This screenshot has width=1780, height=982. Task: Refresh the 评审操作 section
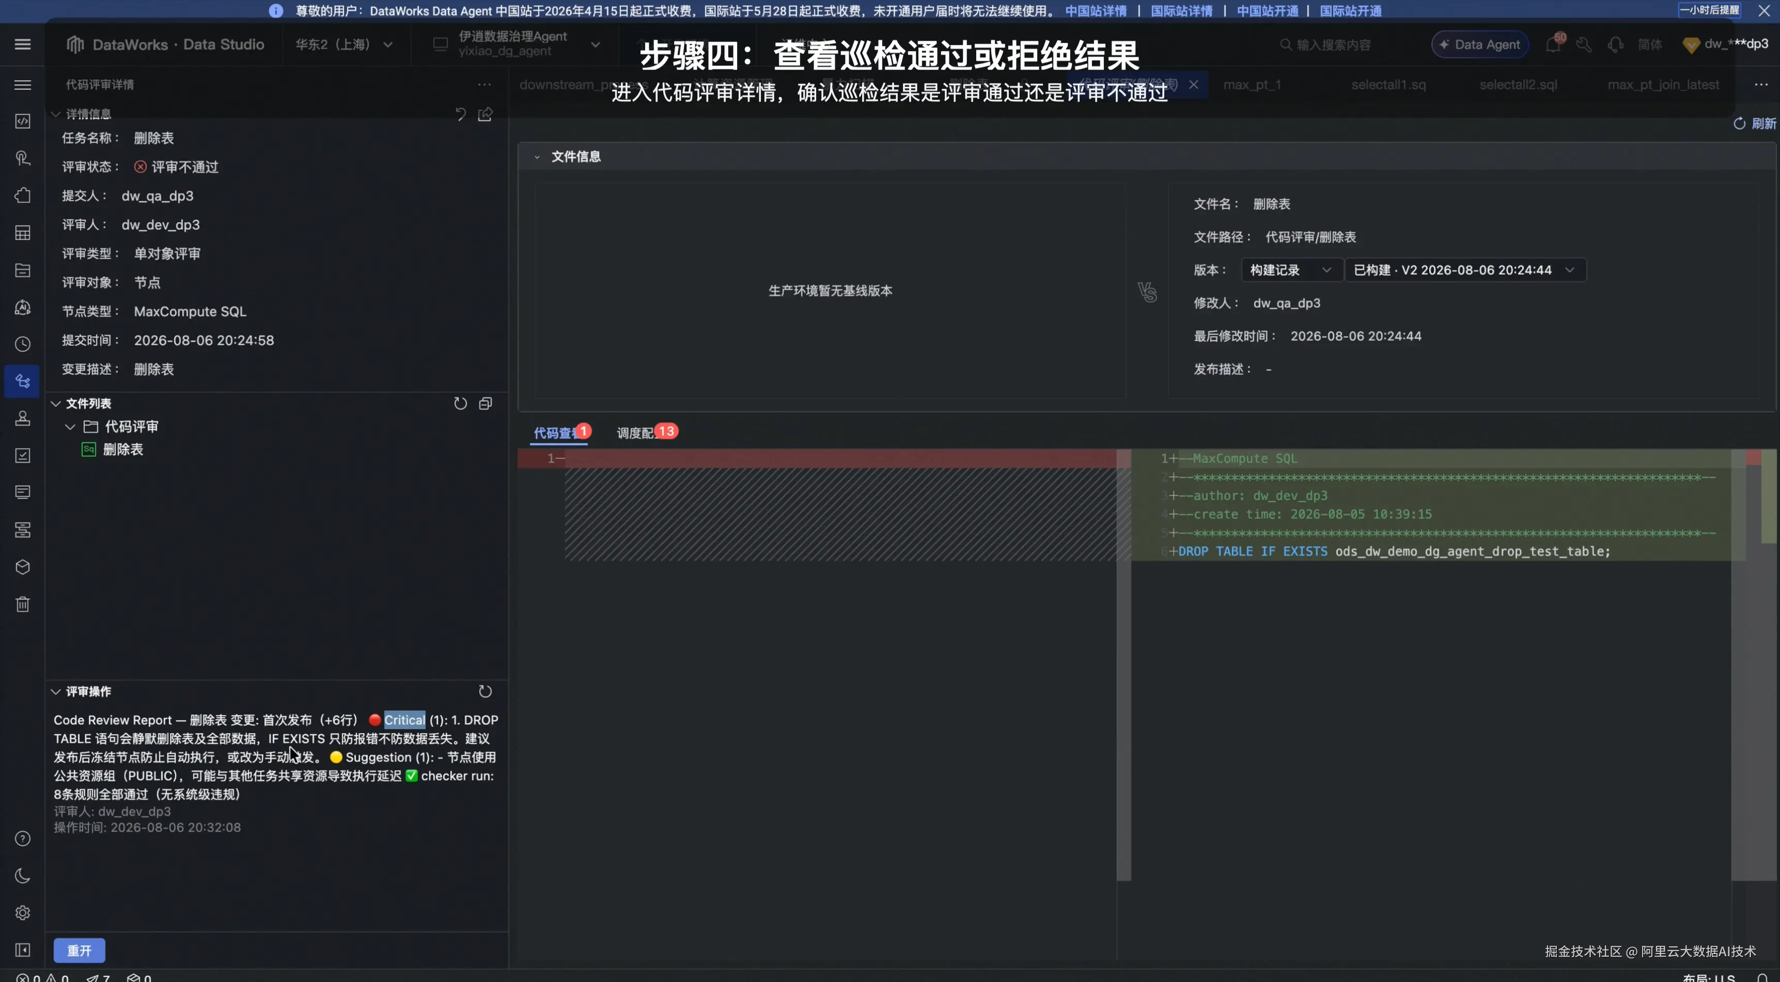485,691
